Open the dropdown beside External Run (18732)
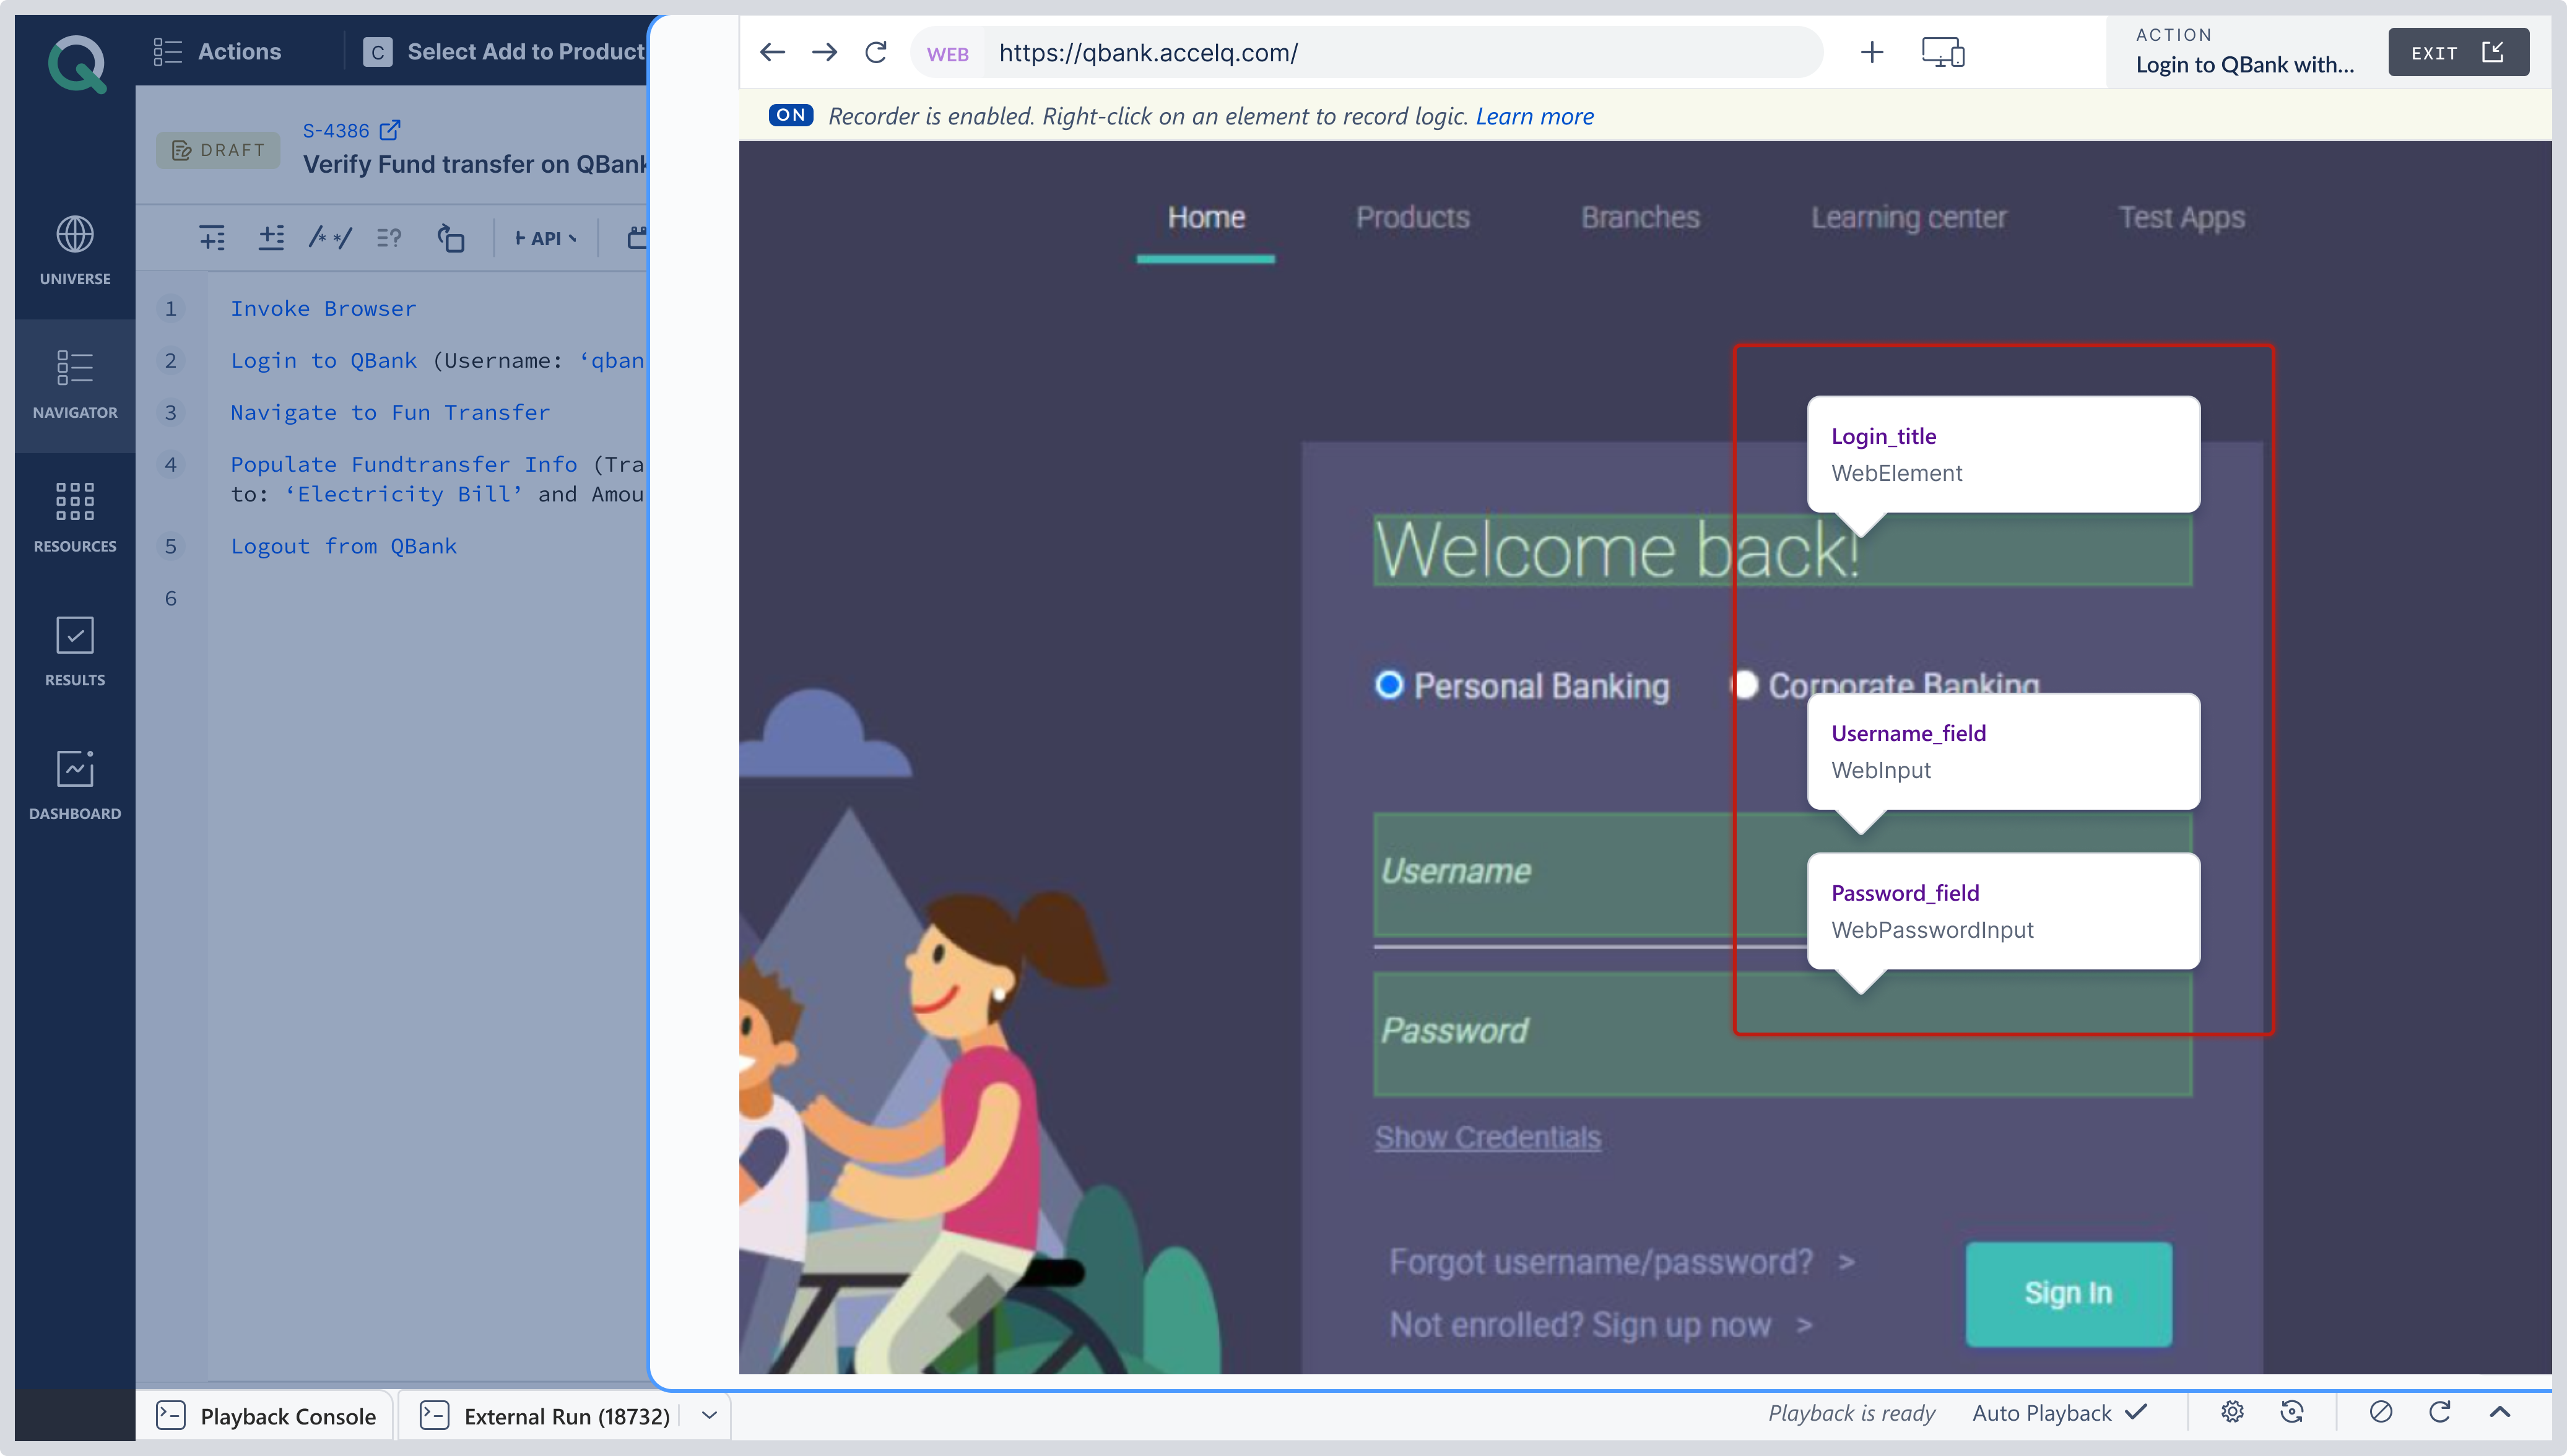This screenshot has width=2567, height=1456. point(709,1415)
